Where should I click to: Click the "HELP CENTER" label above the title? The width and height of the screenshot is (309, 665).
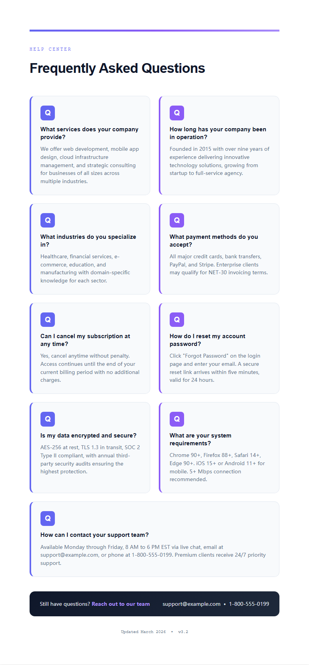50,49
